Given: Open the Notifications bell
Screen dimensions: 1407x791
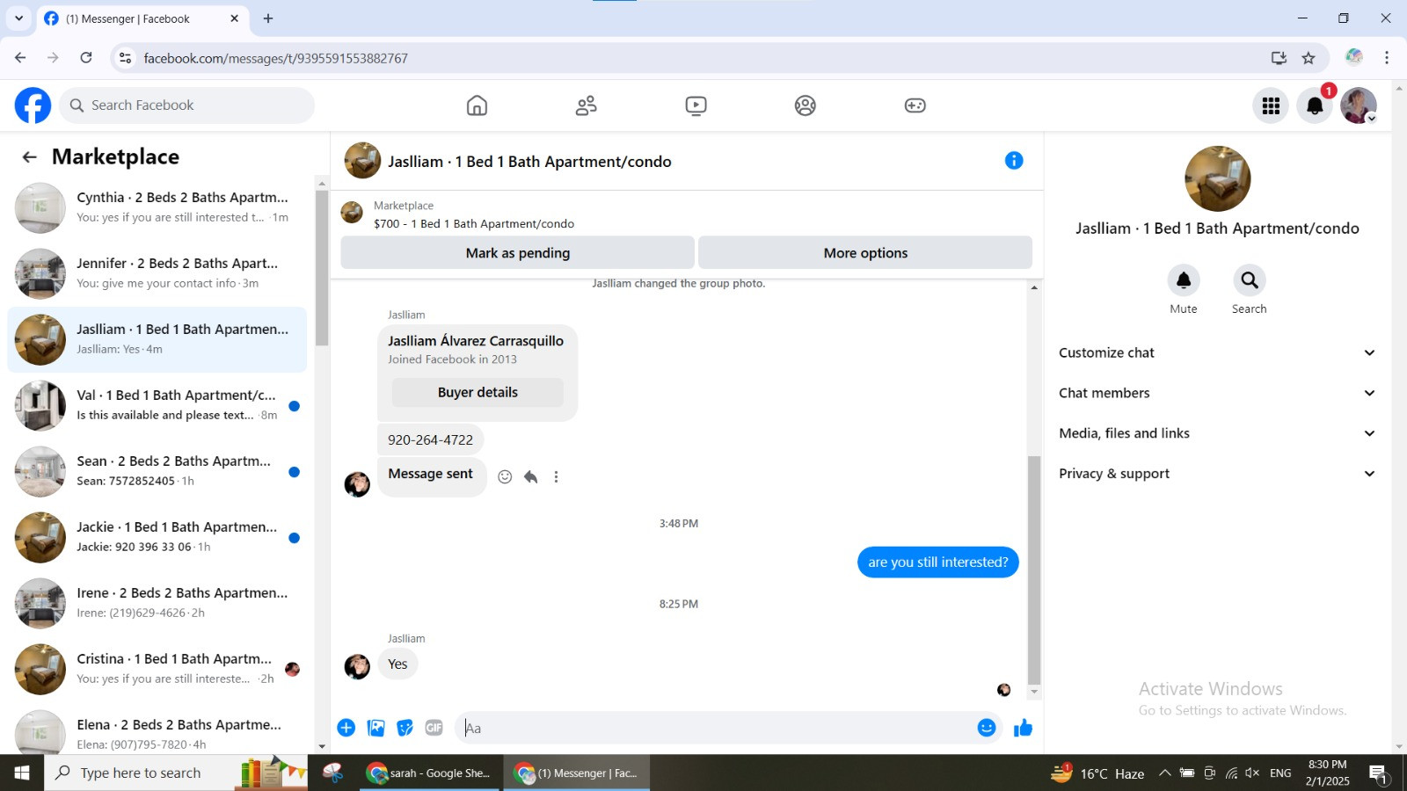Looking at the screenshot, I should [x=1315, y=105].
